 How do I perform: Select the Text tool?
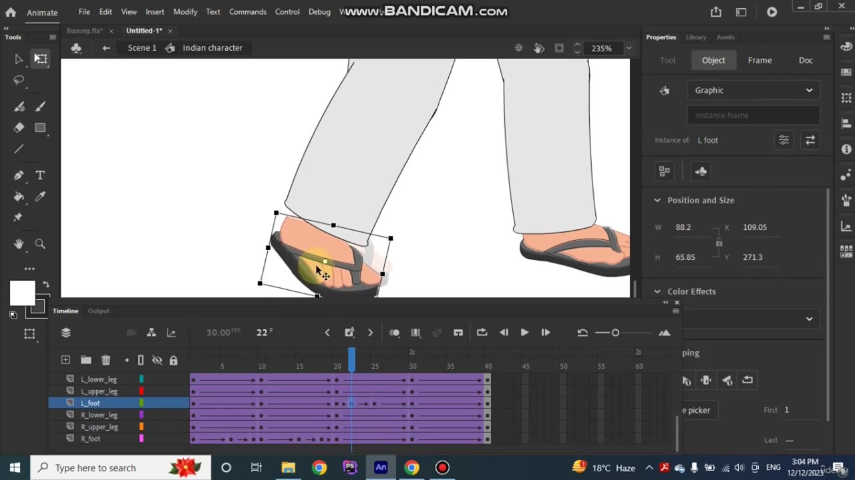pyautogui.click(x=40, y=175)
